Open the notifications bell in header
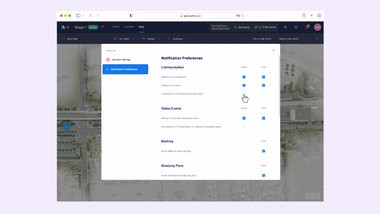380x214 pixels. click(x=307, y=27)
